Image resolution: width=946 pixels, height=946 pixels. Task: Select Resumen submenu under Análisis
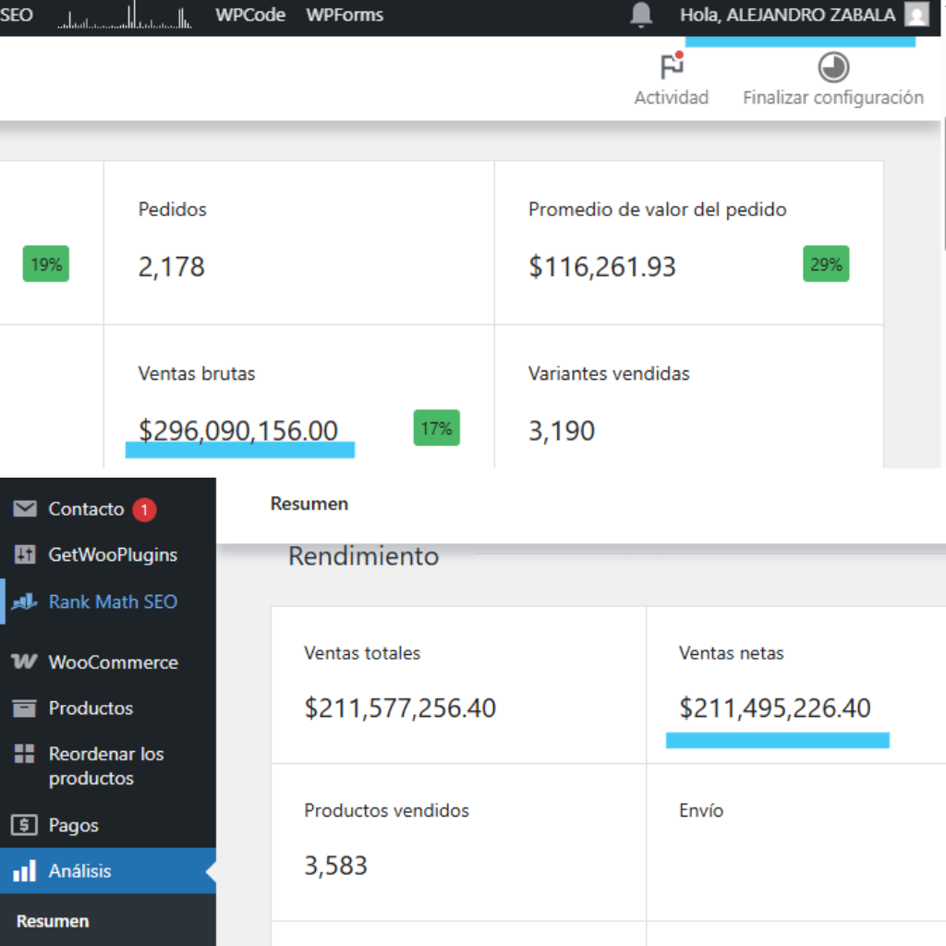point(53,921)
